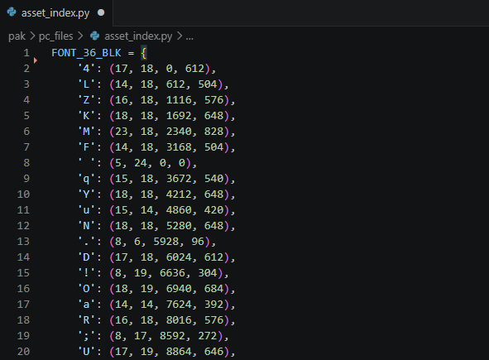The height and width of the screenshot is (360, 489).
Task: Click the 'L' dictionary key
Action: [x=86, y=84]
